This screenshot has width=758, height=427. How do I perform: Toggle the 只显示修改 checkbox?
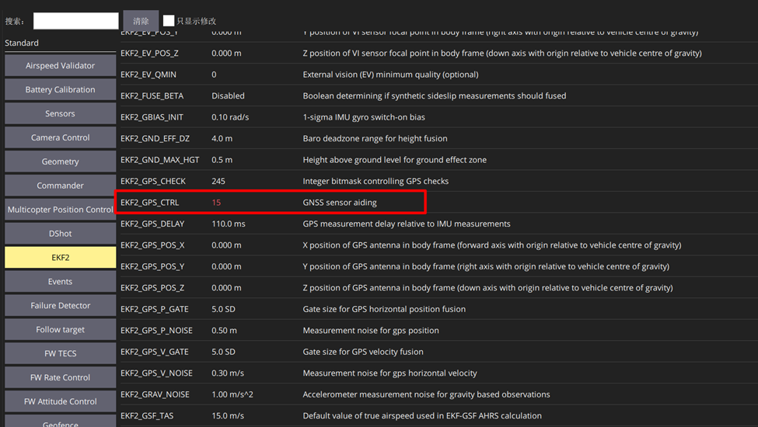coord(169,21)
